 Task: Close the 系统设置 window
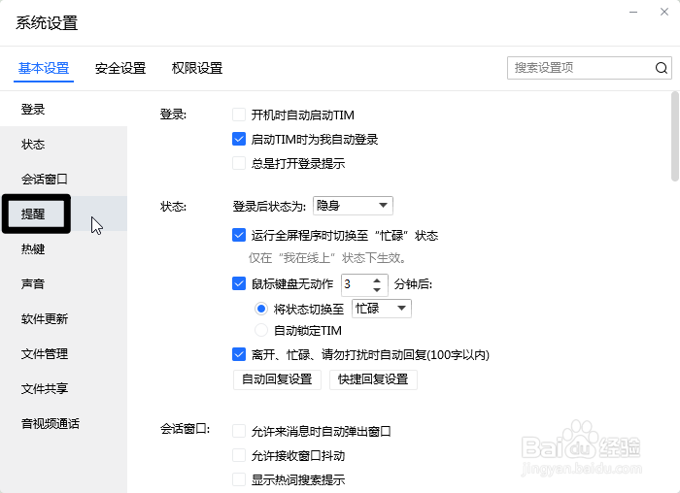click(x=663, y=12)
